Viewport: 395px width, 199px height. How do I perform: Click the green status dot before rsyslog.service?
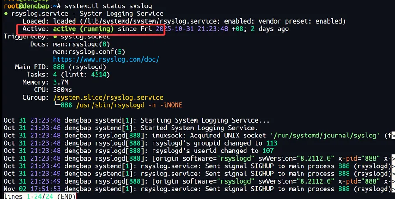click(5, 14)
